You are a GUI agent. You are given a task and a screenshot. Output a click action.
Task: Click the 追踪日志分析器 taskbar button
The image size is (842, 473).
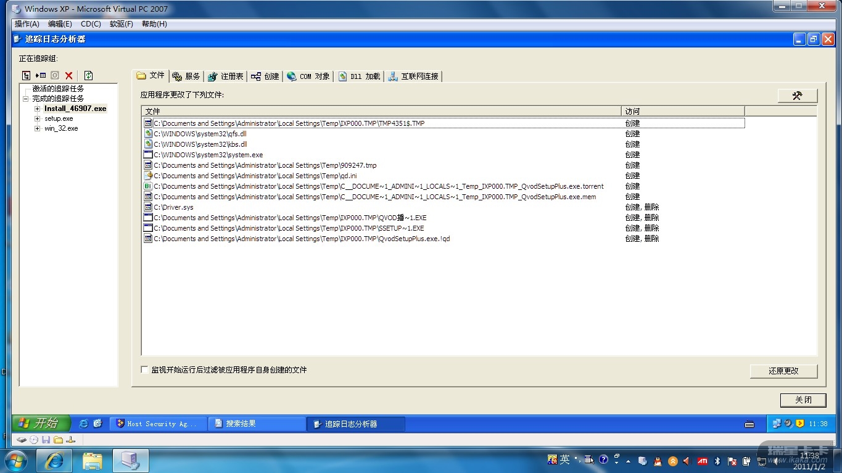356,424
